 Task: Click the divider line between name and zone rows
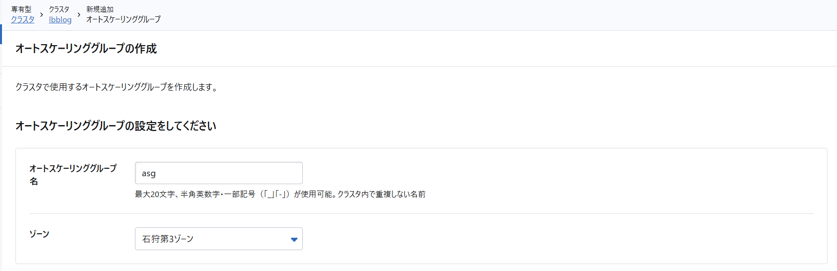click(x=421, y=214)
